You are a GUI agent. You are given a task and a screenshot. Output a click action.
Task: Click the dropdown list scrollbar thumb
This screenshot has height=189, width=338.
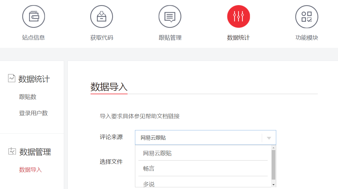tap(273, 165)
